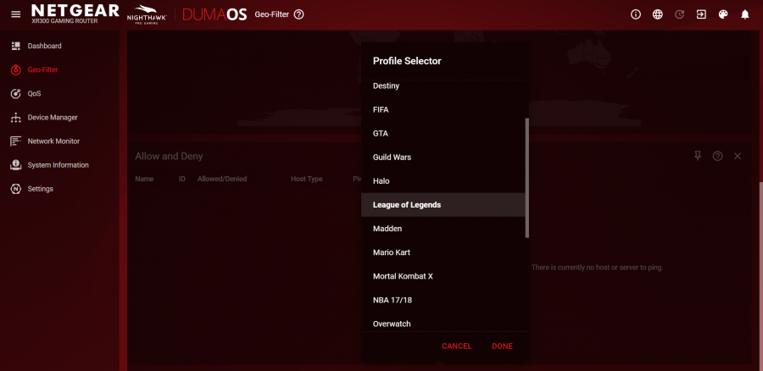Click the Dashboard sidebar icon
Viewport: 763px width, 371px height.
tap(15, 46)
